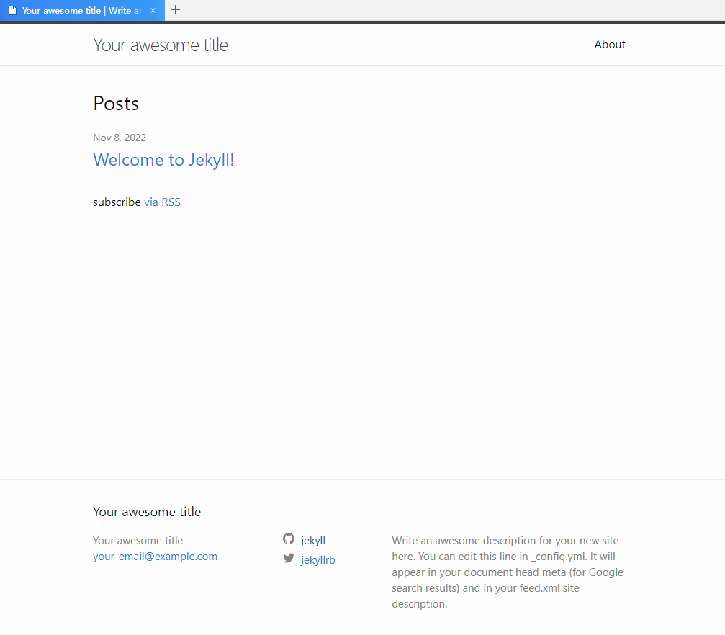Click the GitHub icon next to jekyll
Screen dimensions: 725x635
point(288,539)
